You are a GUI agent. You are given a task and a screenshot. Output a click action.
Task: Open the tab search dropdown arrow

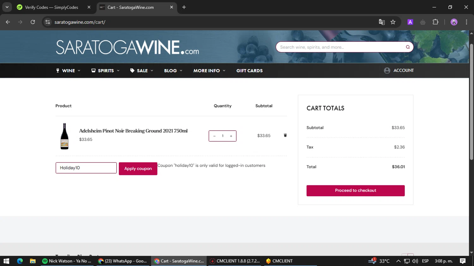coord(7,7)
